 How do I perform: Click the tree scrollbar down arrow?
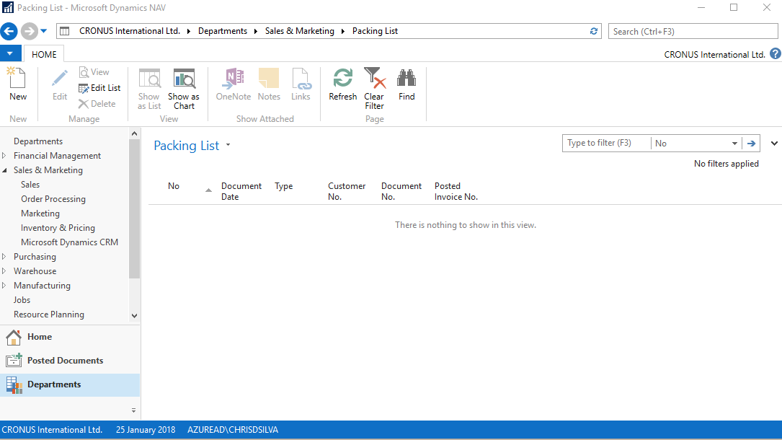(134, 316)
